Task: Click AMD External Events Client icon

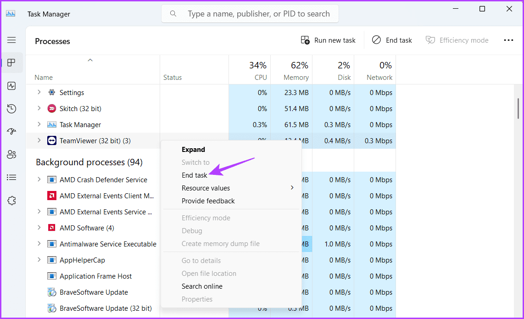Action: coord(52,196)
